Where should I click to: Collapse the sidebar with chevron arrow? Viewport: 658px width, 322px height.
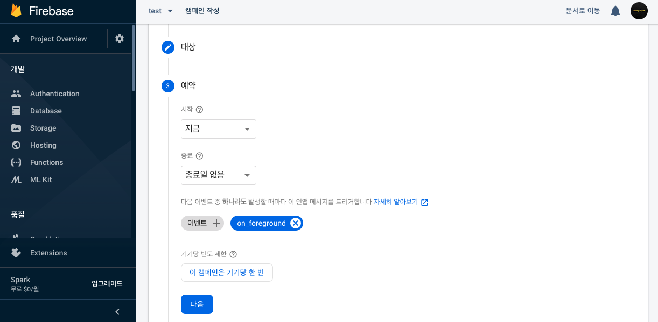click(117, 312)
